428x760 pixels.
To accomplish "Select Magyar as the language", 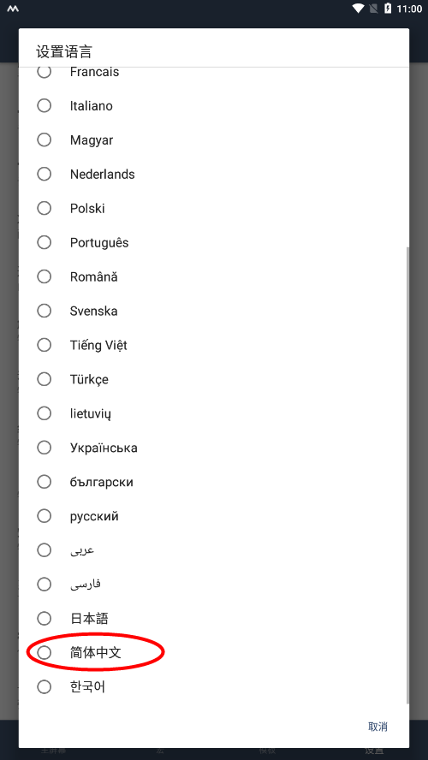I will (214, 140).
